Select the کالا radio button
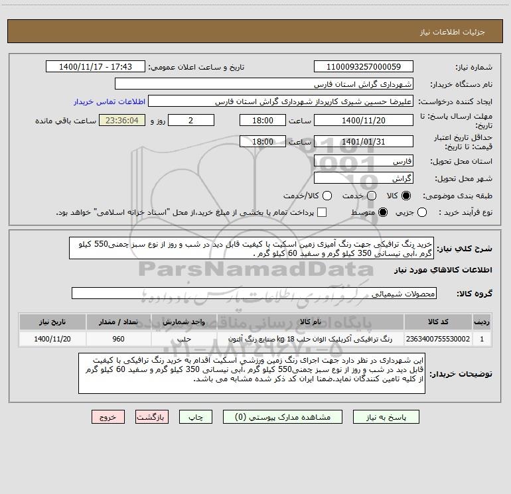This screenshot has height=494, width=511. [406, 196]
